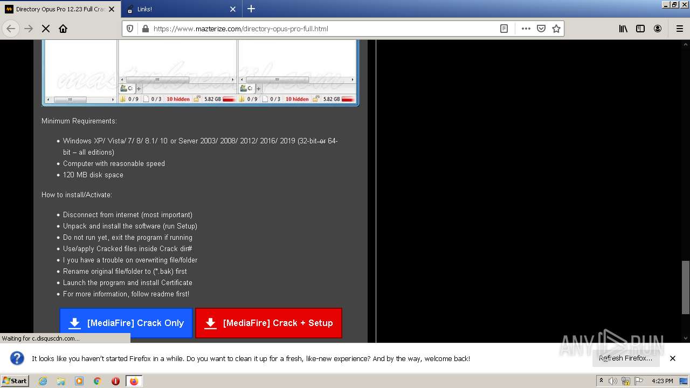Show the sidebars icon
Screen dimensions: 690x388
point(640,29)
